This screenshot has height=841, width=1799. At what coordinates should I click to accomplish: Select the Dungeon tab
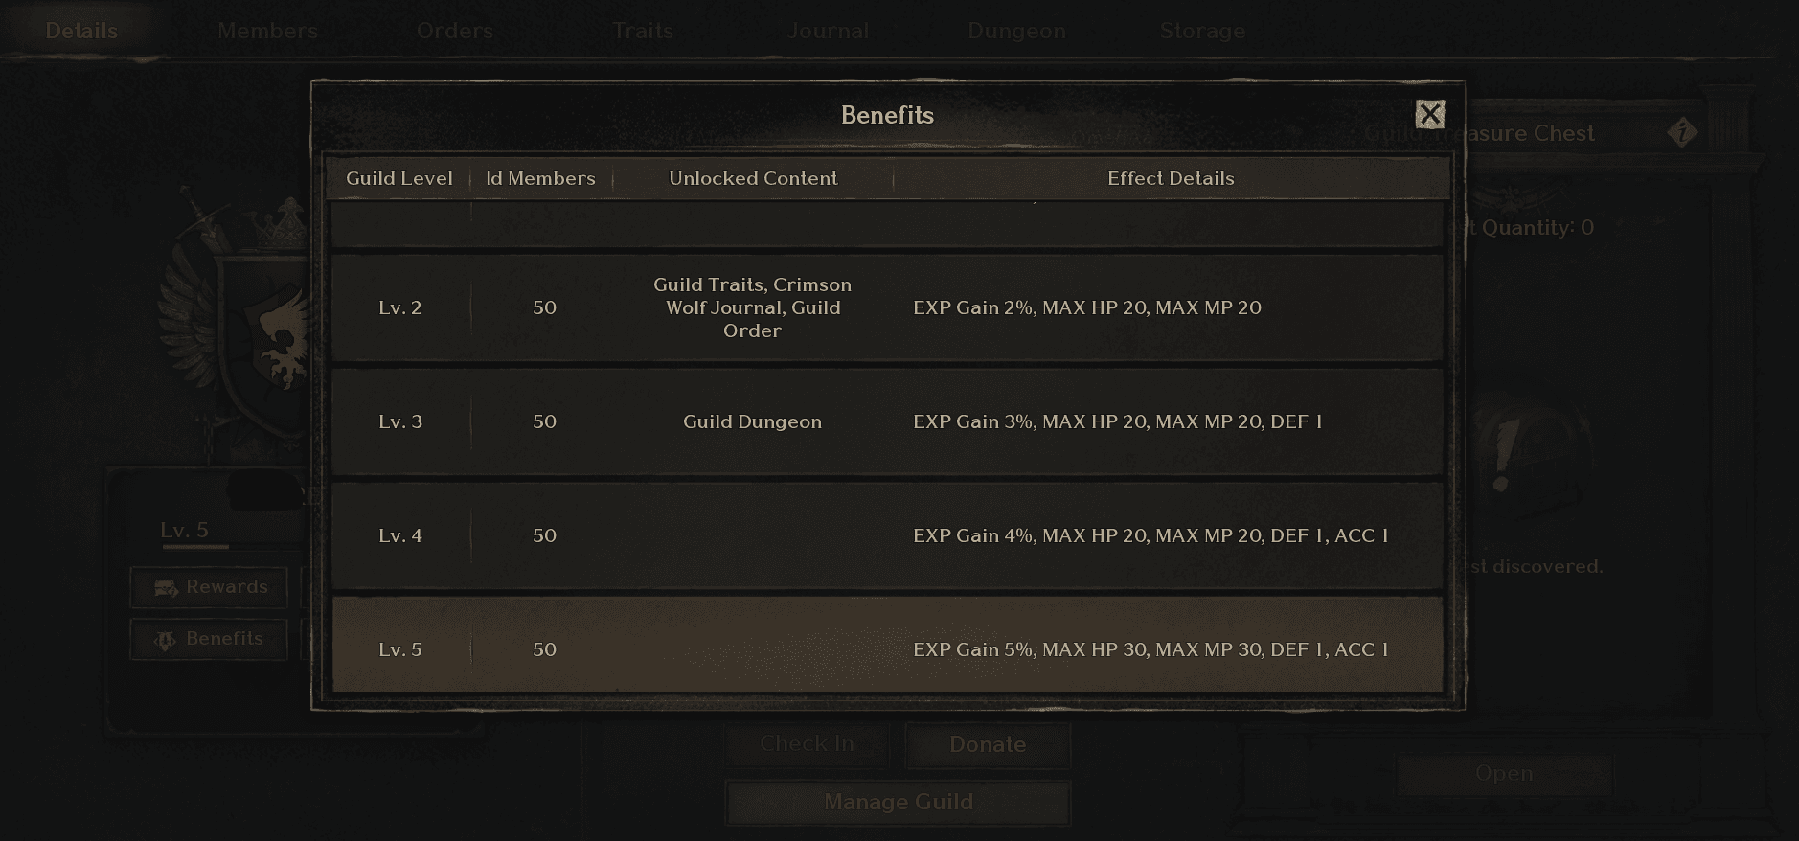pyautogui.click(x=1016, y=31)
